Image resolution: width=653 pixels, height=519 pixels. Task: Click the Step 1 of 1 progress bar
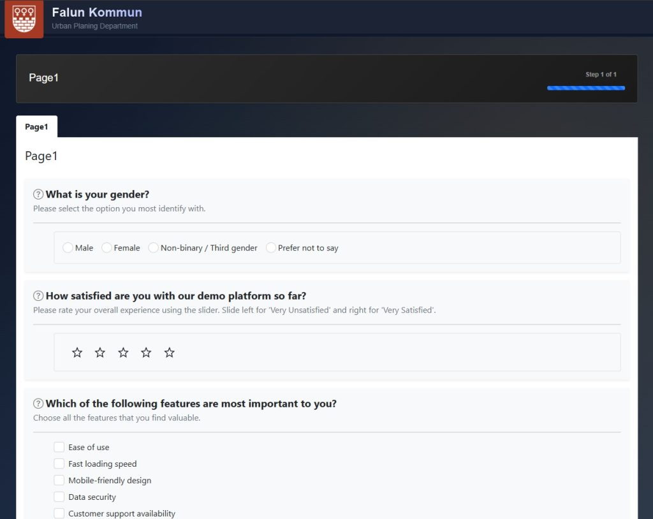[x=585, y=88]
